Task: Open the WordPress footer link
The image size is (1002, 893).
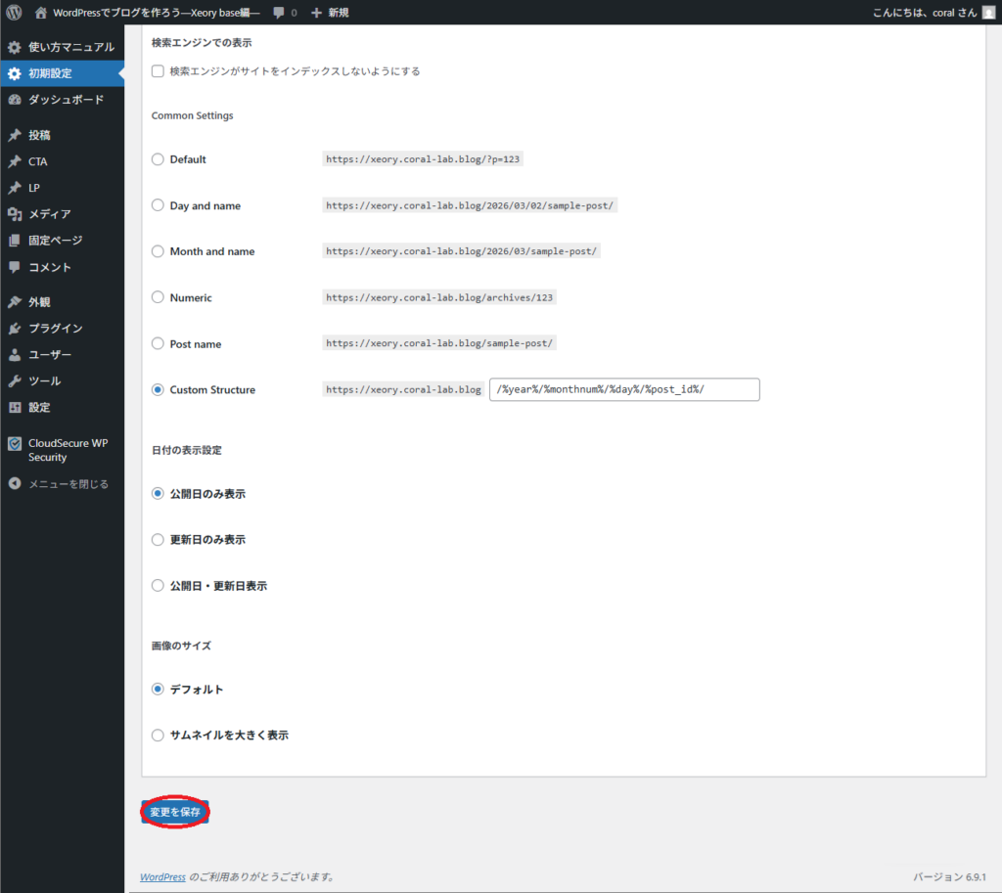Action: (x=162, y=876)
